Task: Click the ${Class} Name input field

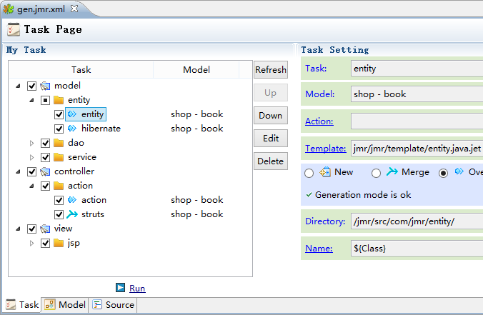Action: pyautogui.click(x=417, y=248)
